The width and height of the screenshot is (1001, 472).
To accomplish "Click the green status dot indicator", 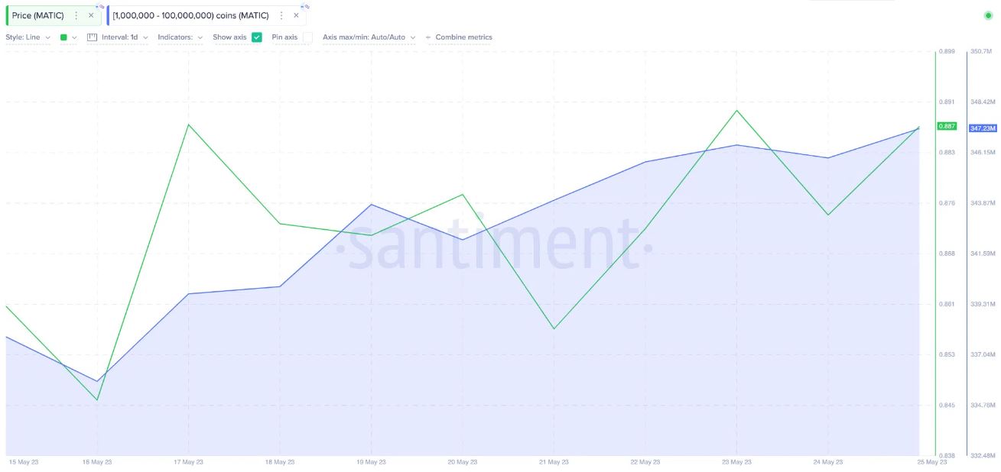I will point(988,15).
